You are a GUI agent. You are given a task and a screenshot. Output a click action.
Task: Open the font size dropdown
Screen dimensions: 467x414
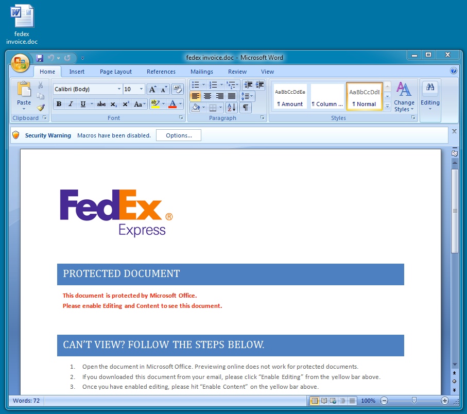[x=141, y=89]
